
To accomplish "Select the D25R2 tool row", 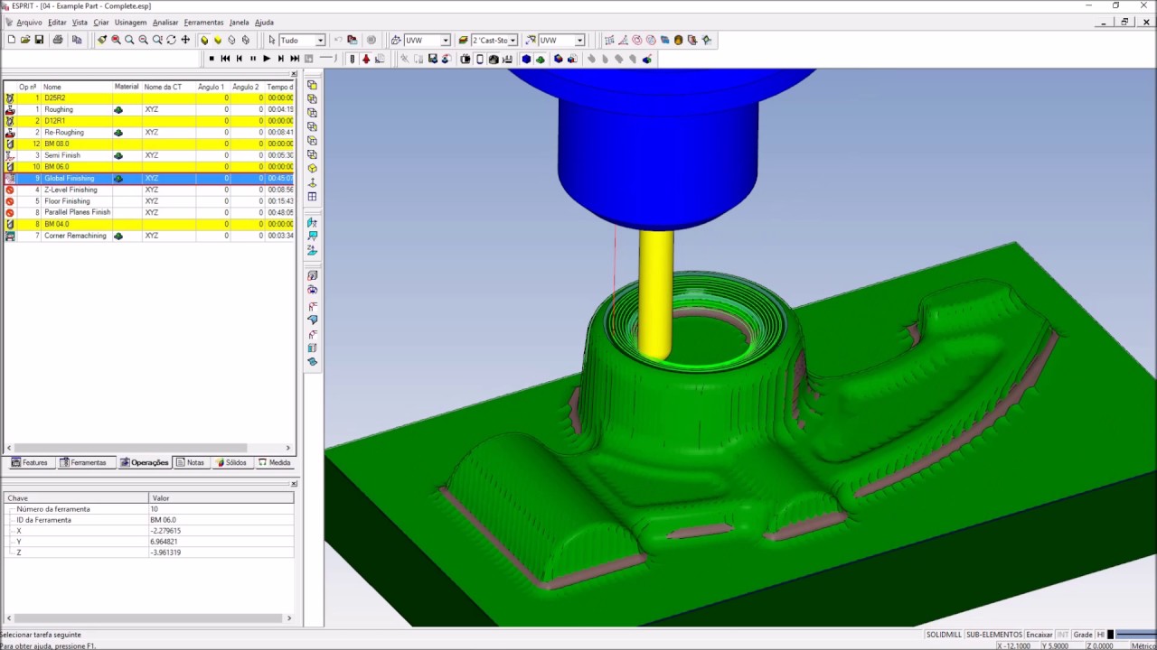I will 149,97.
